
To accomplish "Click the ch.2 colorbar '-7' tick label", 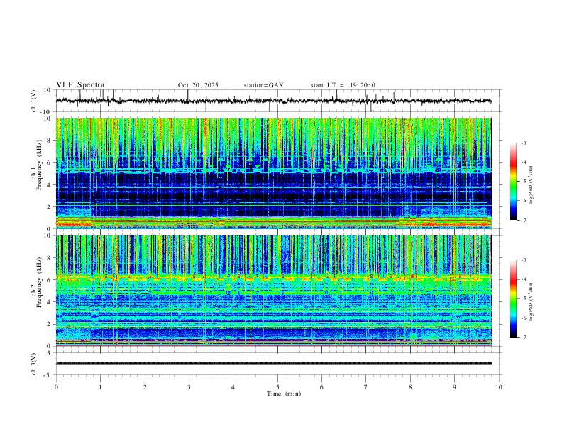I will pos(524,337).
